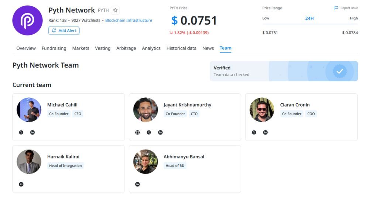
Task: Click Michael Cahill's Co-Founder tag
Action: 59,114
